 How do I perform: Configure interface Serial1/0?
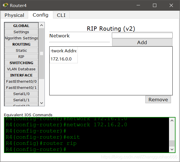(21, 94)
